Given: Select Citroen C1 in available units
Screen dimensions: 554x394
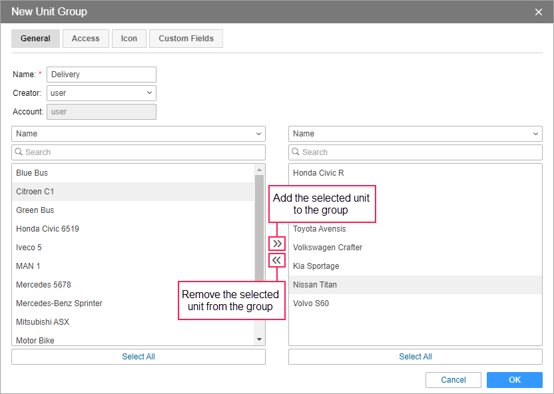Looking at the screenshot, I should [133, 192].
